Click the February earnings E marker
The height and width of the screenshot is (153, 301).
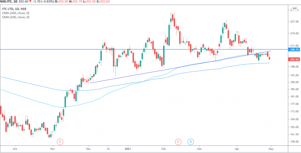point(178,142)
